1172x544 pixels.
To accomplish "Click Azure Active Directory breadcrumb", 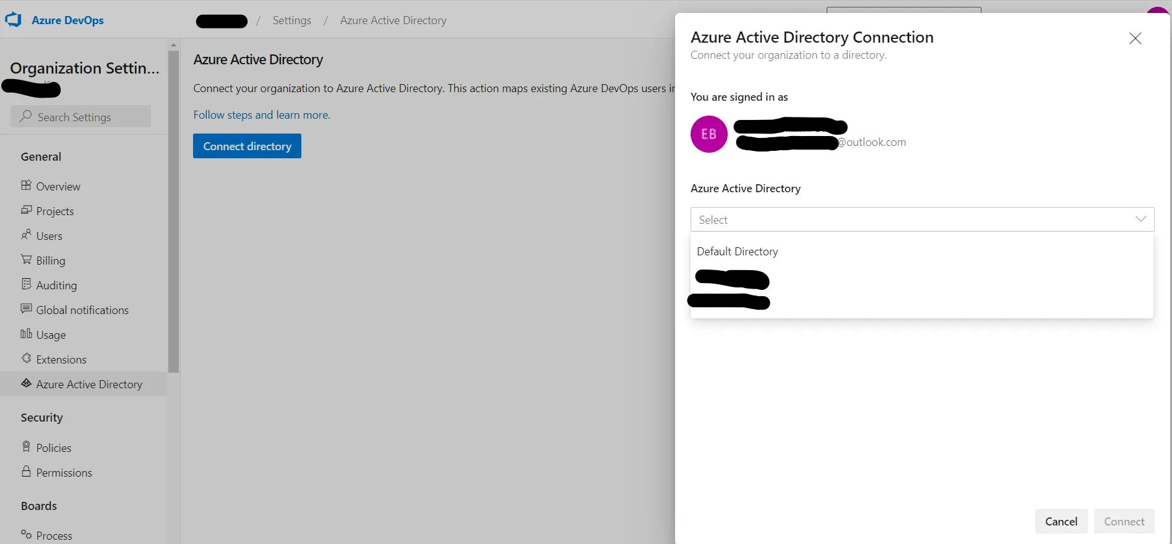I will [394, 20].
